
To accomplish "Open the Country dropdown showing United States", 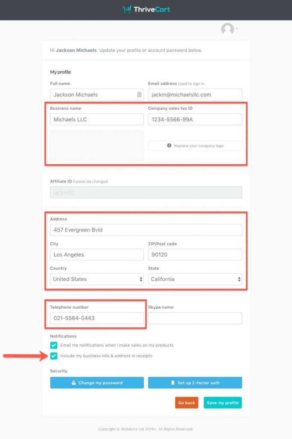I will click(x=96, y=279).
